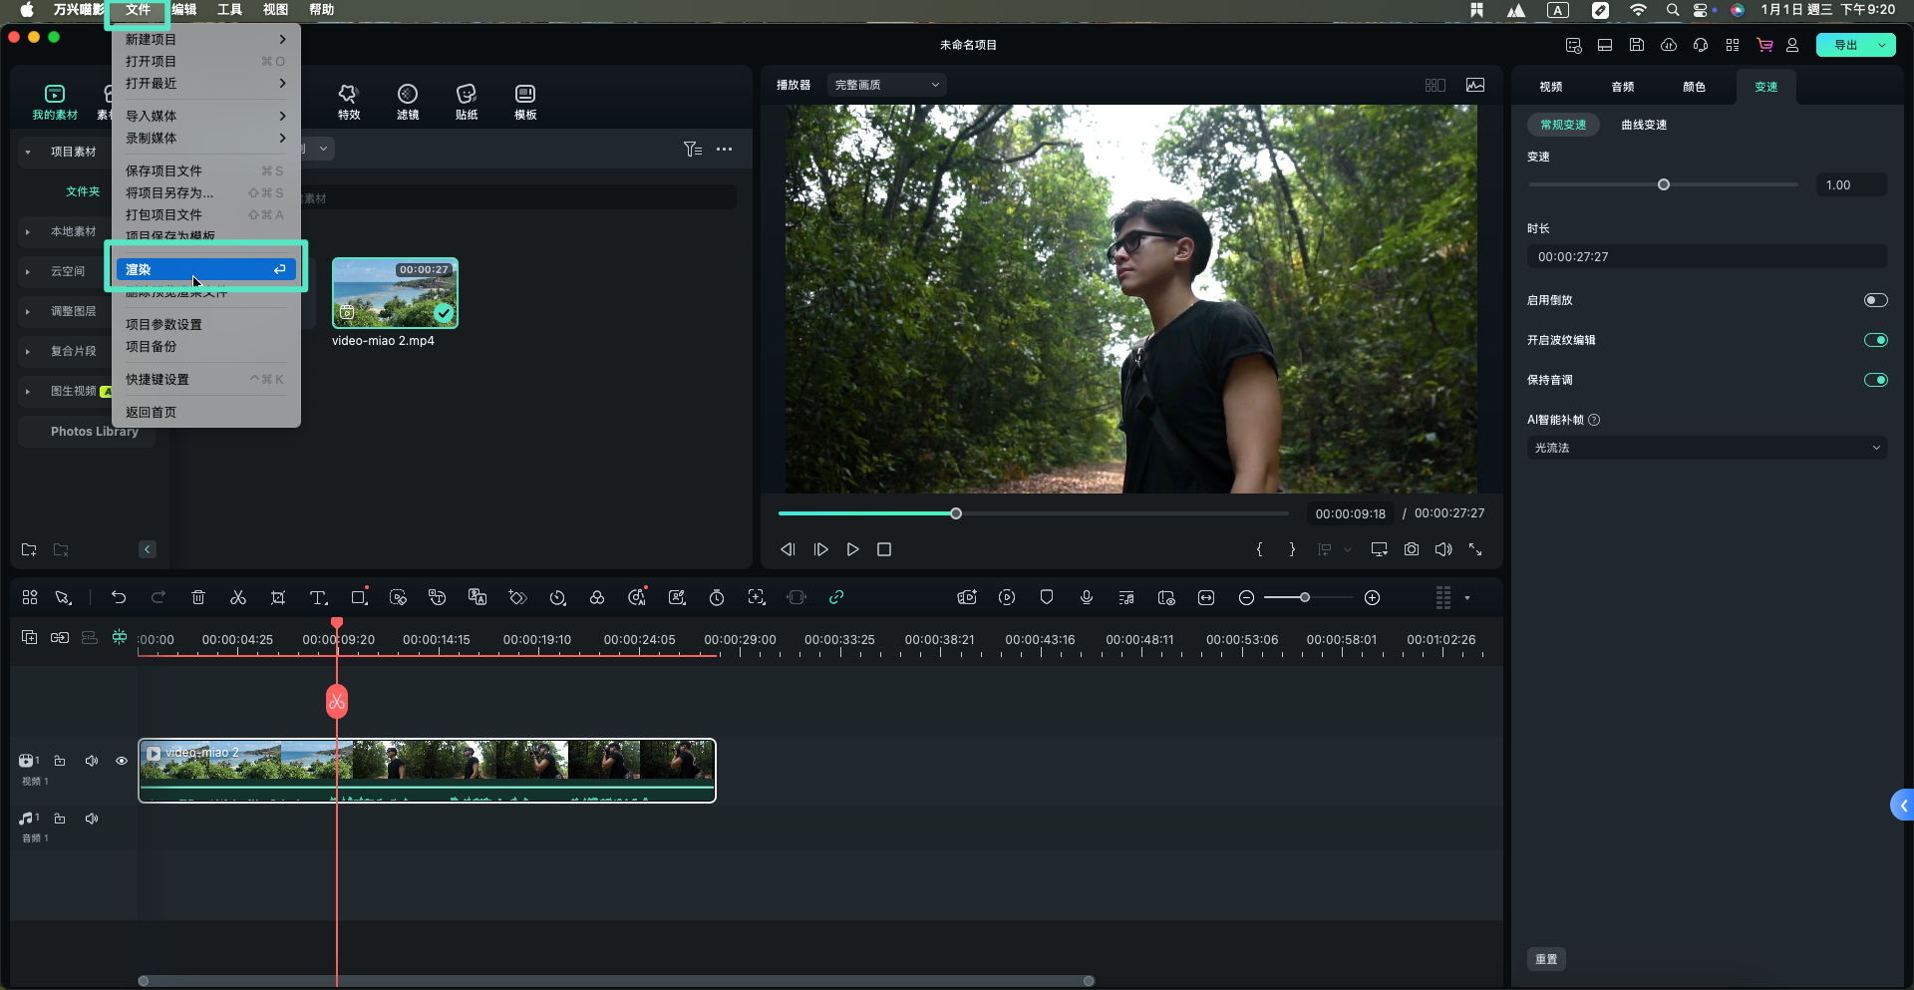
Task: Click the green link icon in timeline toolbar
Action: tap(836, 597)
